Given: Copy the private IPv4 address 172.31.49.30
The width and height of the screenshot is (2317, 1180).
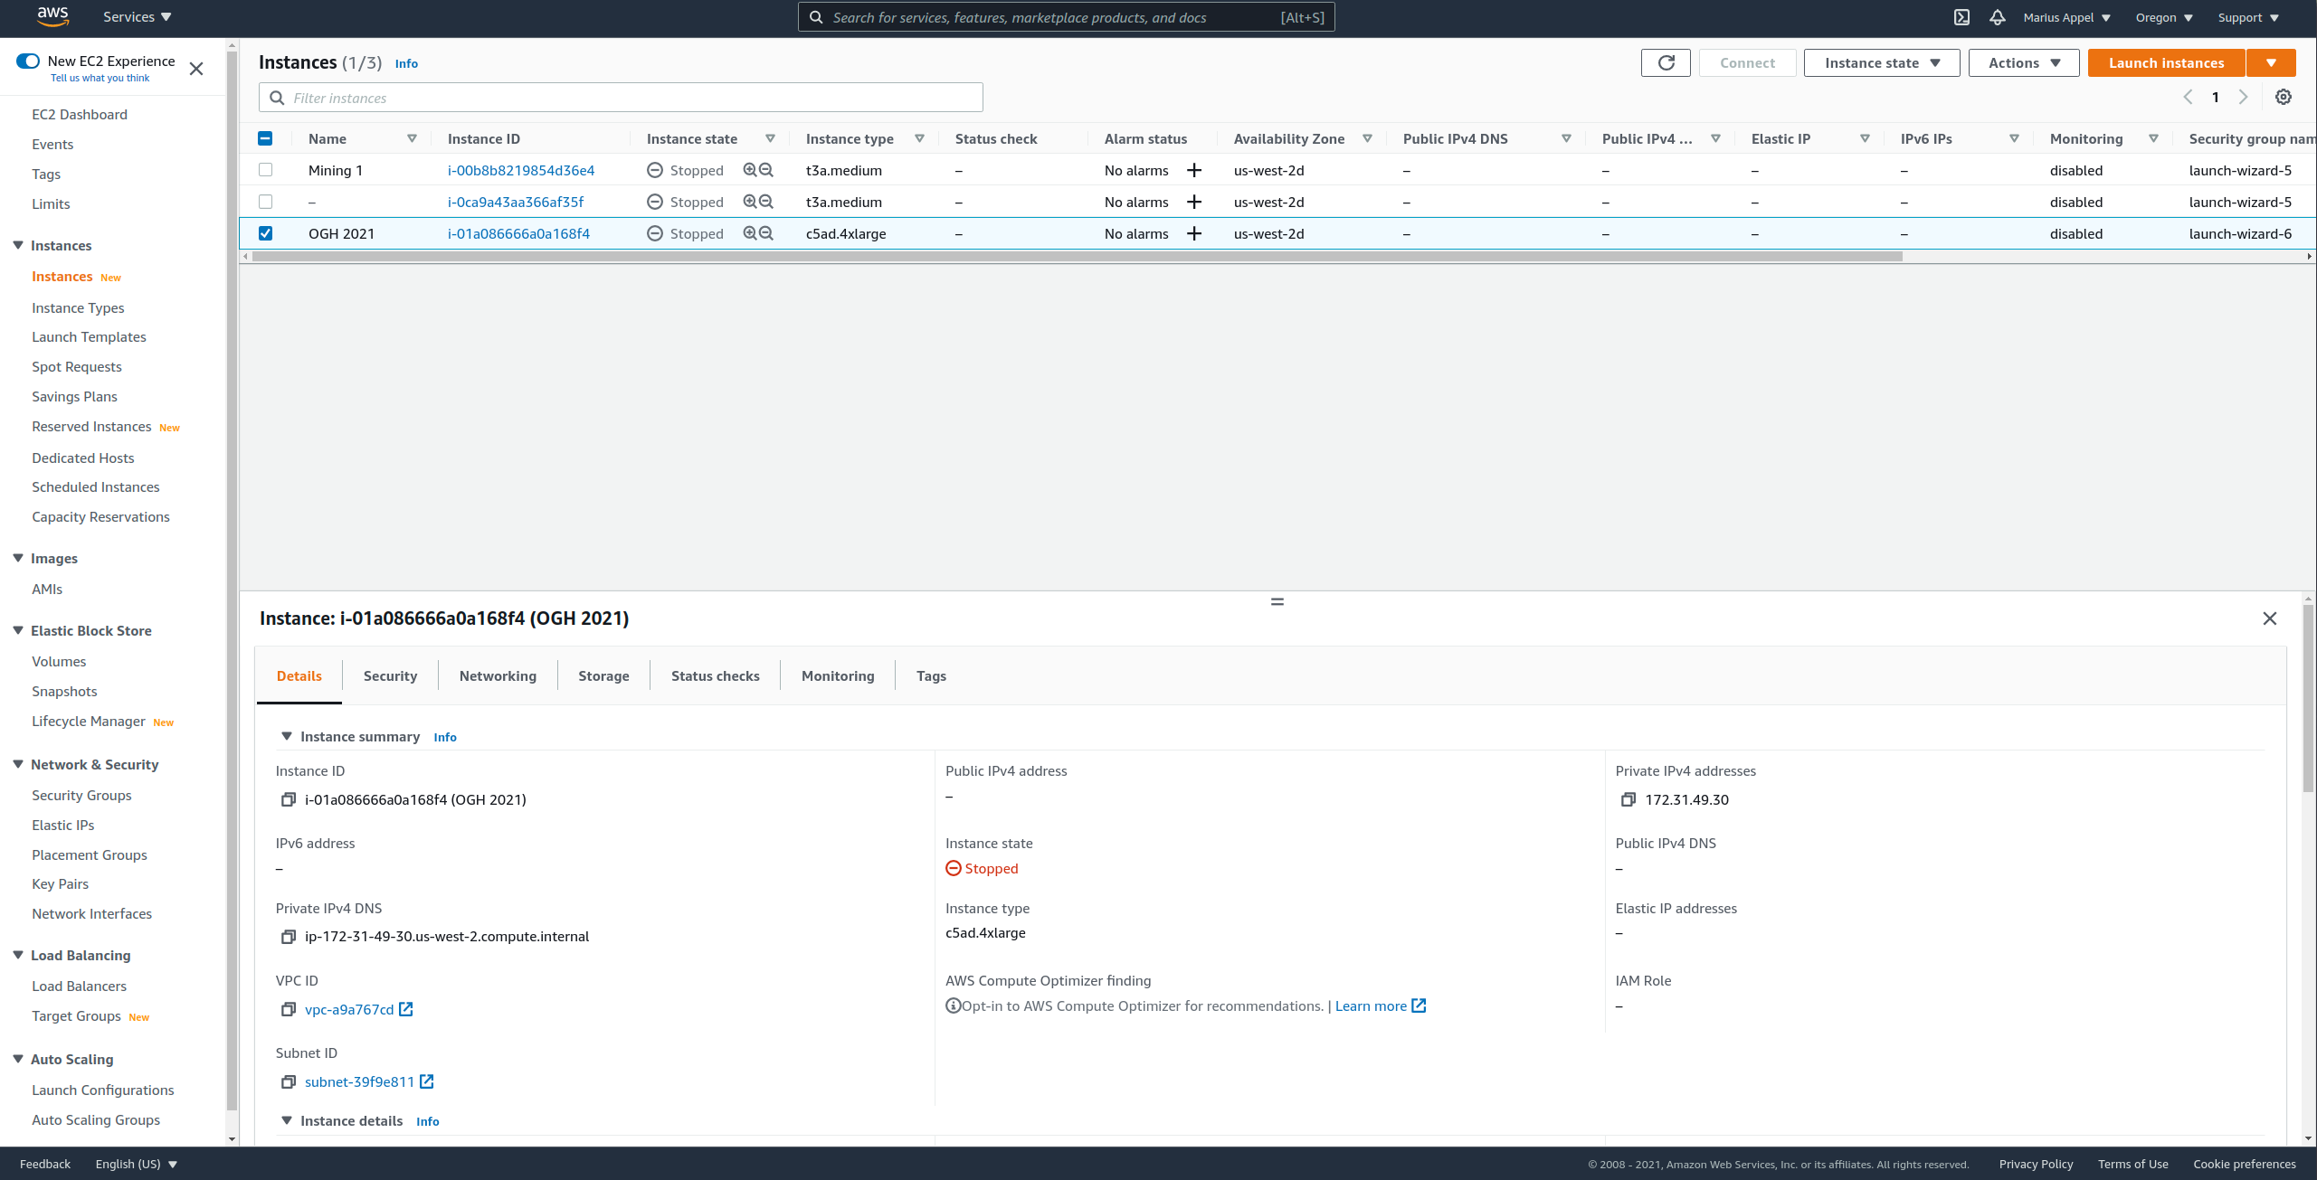Looking at the screenshot, I should [1629, 799].
